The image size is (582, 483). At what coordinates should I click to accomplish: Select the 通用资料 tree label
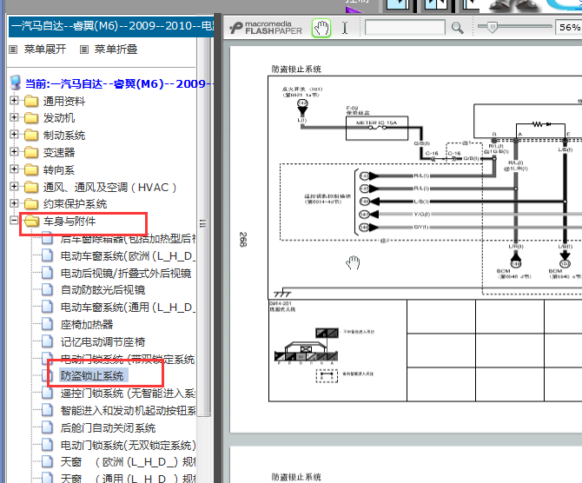63,101
